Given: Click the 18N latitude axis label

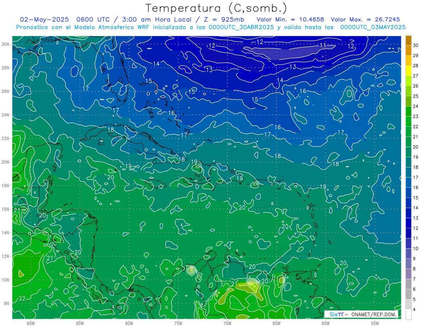Looking at the screenshot, I should click(6, 185).
